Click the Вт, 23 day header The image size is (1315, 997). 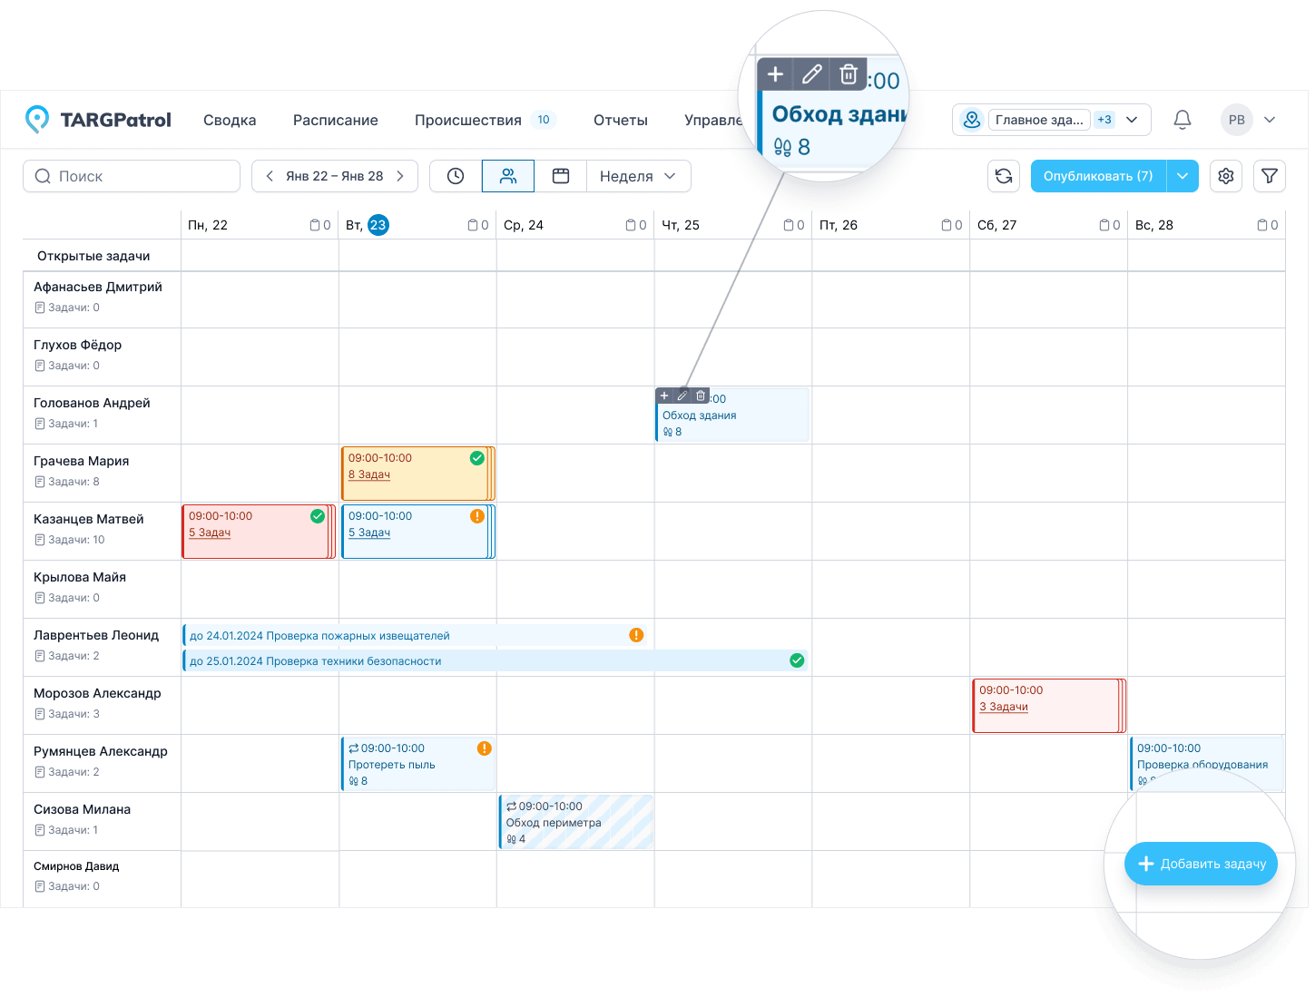pyautogui.click(x=368, y=225)
